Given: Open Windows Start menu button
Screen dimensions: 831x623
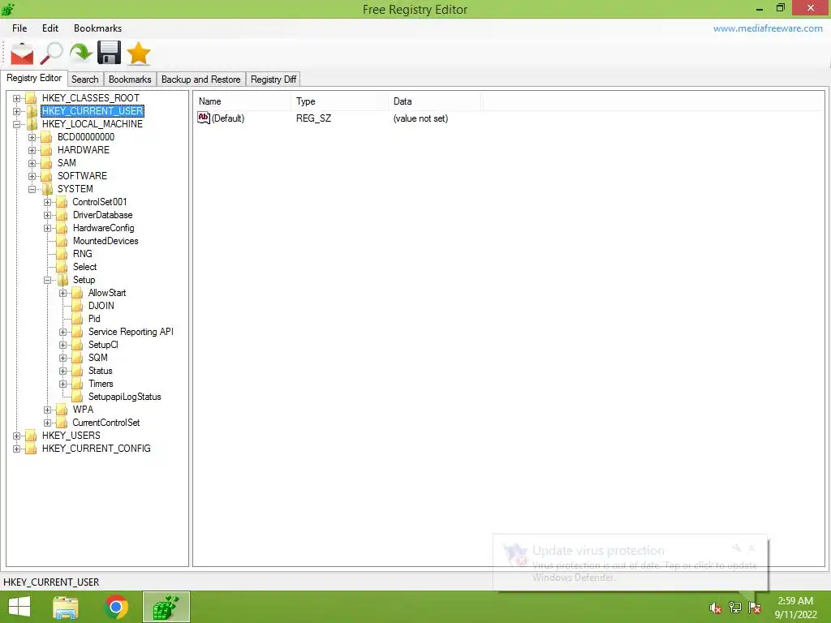Looking at the screenshot, I should pos(19,607).
